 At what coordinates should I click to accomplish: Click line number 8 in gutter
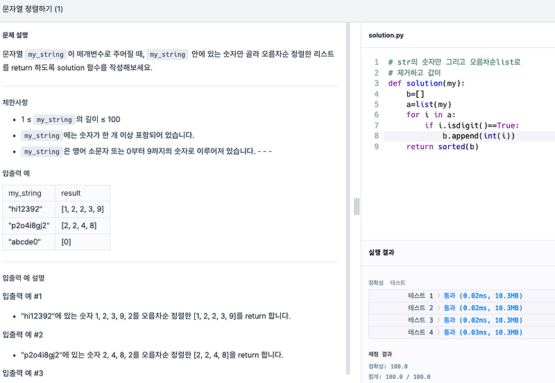pyautogui.click(x=376, y=136)
